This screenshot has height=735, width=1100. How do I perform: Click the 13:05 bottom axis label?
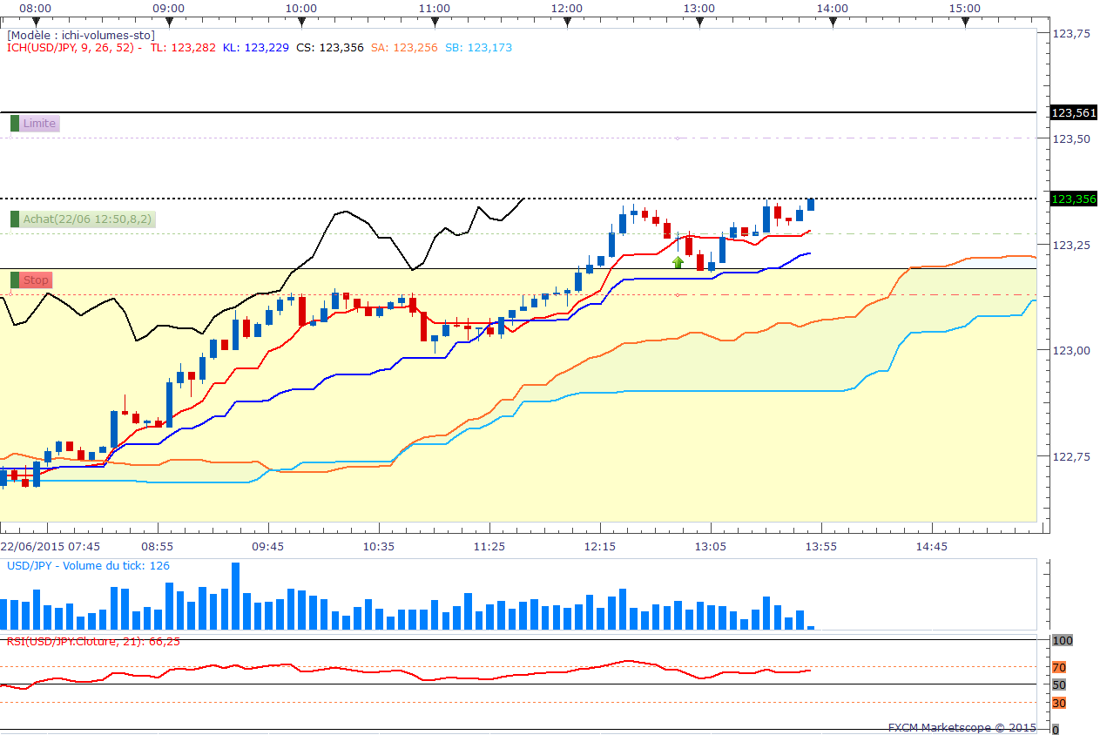click(x=711, y=547)
